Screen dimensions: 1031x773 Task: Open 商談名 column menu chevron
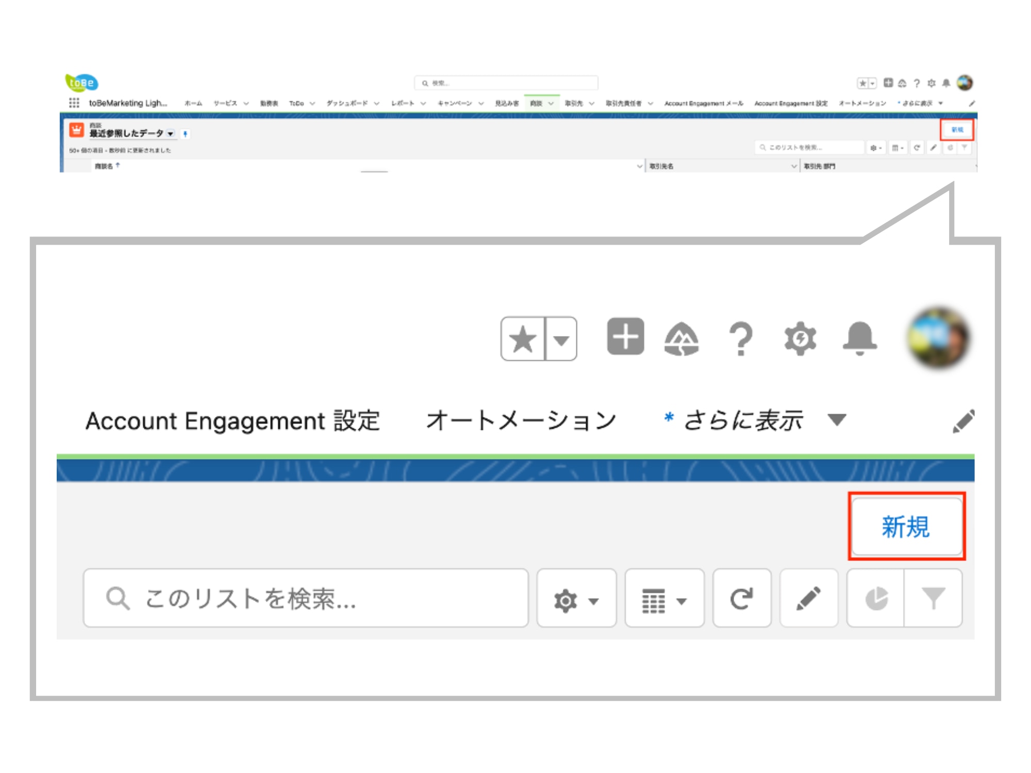point(640,166)
